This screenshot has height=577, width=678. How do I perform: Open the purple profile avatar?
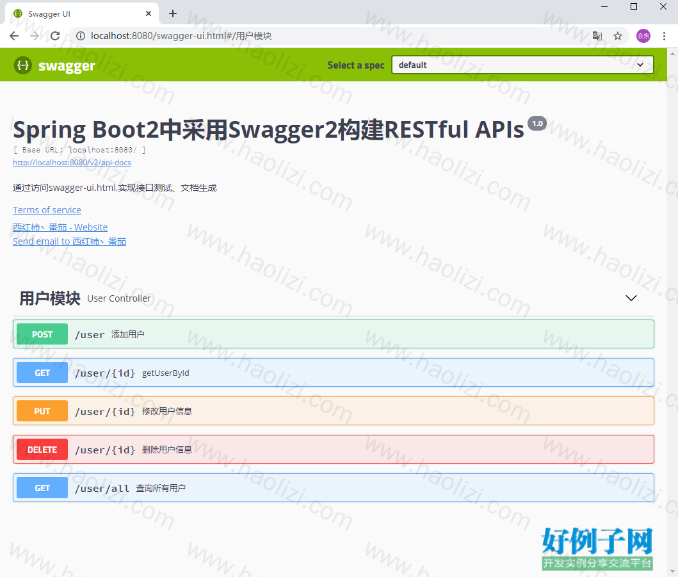pyautogui.click(x=643, y=36)
